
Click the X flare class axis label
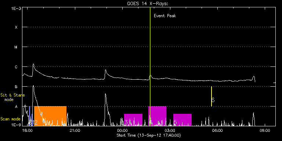(16, 27)
